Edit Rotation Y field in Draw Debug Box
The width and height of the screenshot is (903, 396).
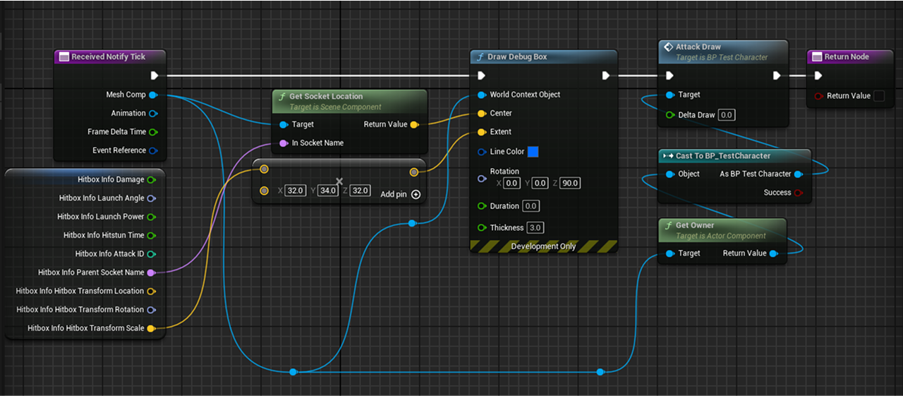(x=540, y=183)
